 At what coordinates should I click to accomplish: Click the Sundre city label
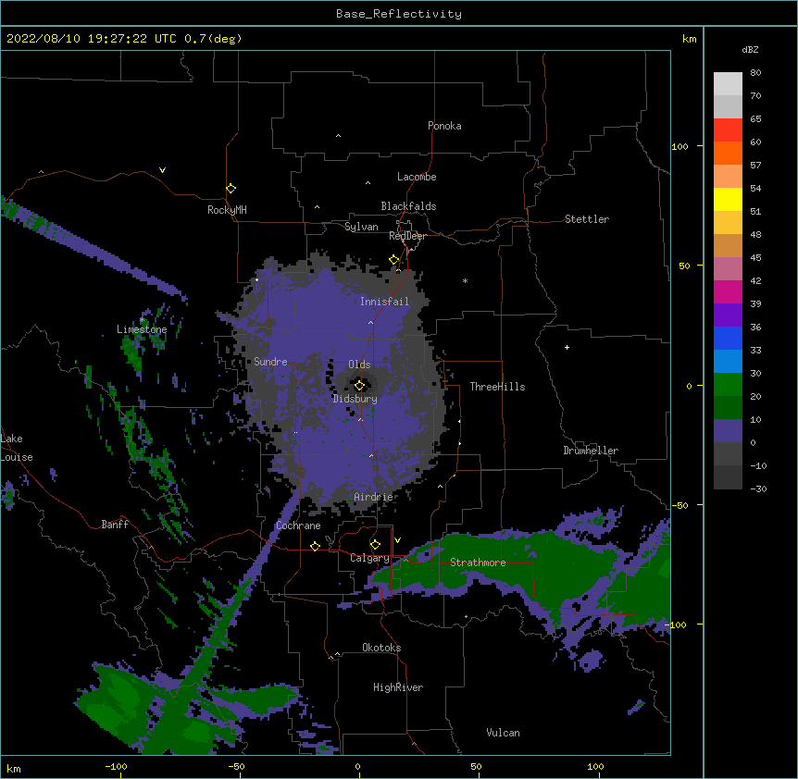point(270,362)
